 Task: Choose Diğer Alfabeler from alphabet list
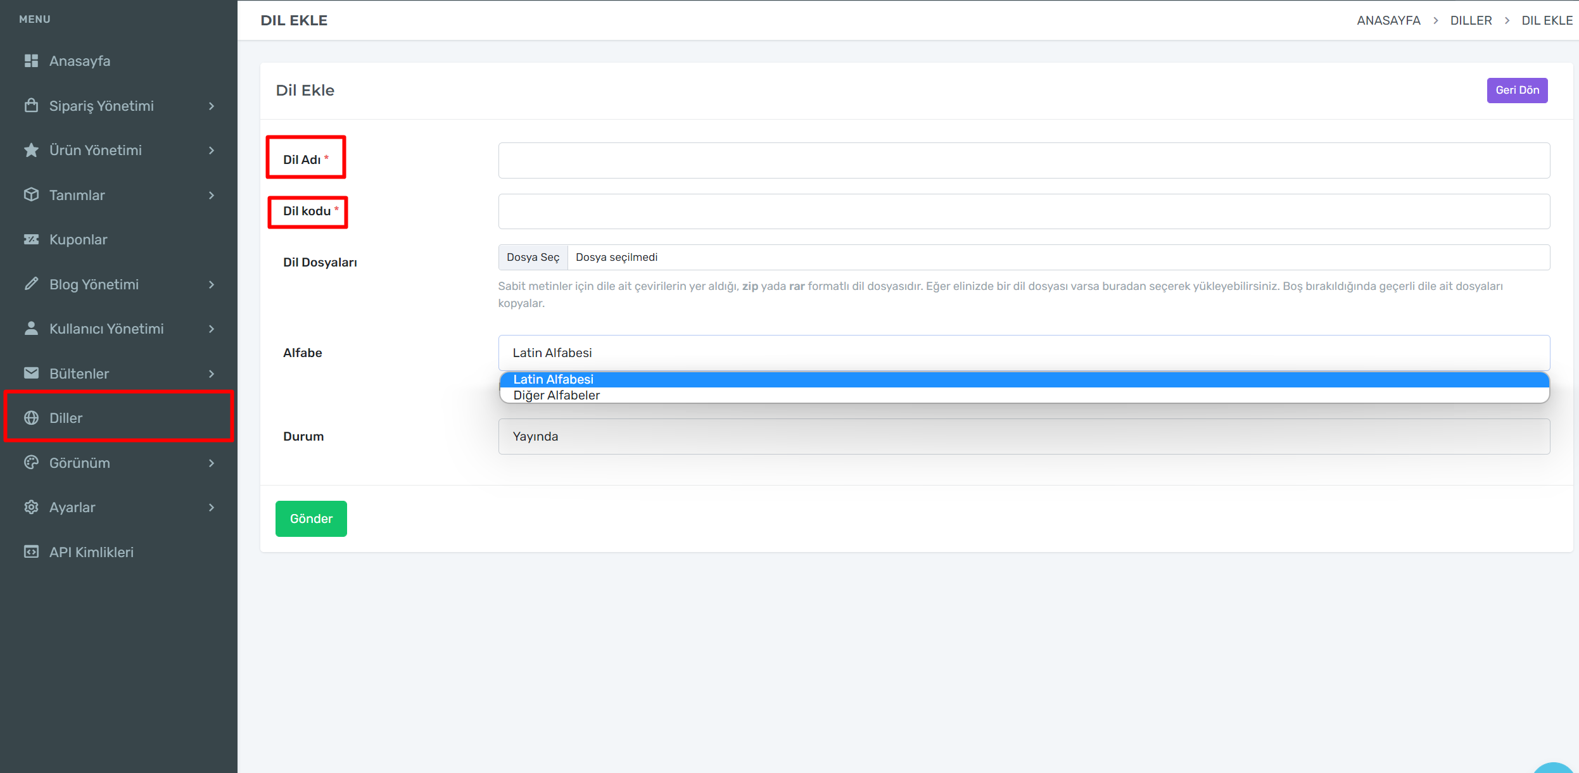[557, 395]
